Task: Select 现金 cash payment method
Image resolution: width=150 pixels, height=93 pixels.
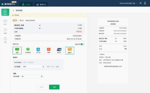Action: [x=17, y=50]
